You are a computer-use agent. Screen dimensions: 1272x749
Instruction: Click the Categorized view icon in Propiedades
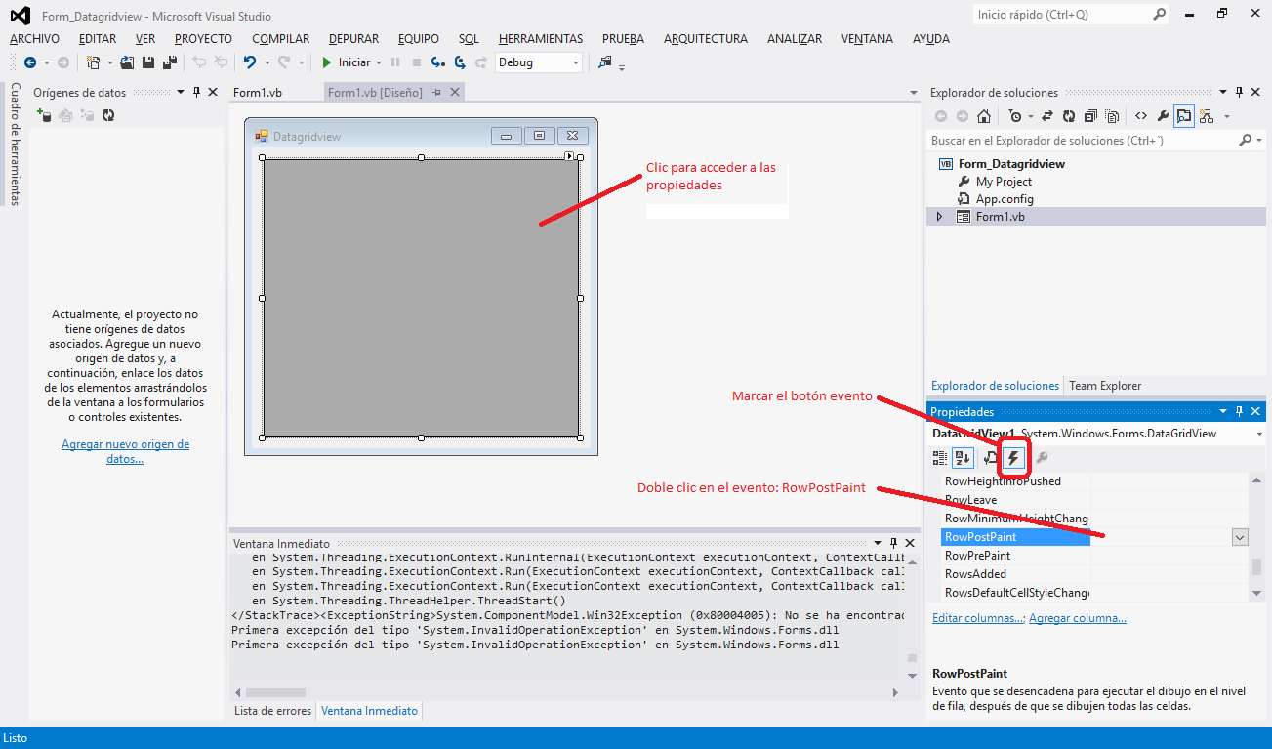pos(939,457)
